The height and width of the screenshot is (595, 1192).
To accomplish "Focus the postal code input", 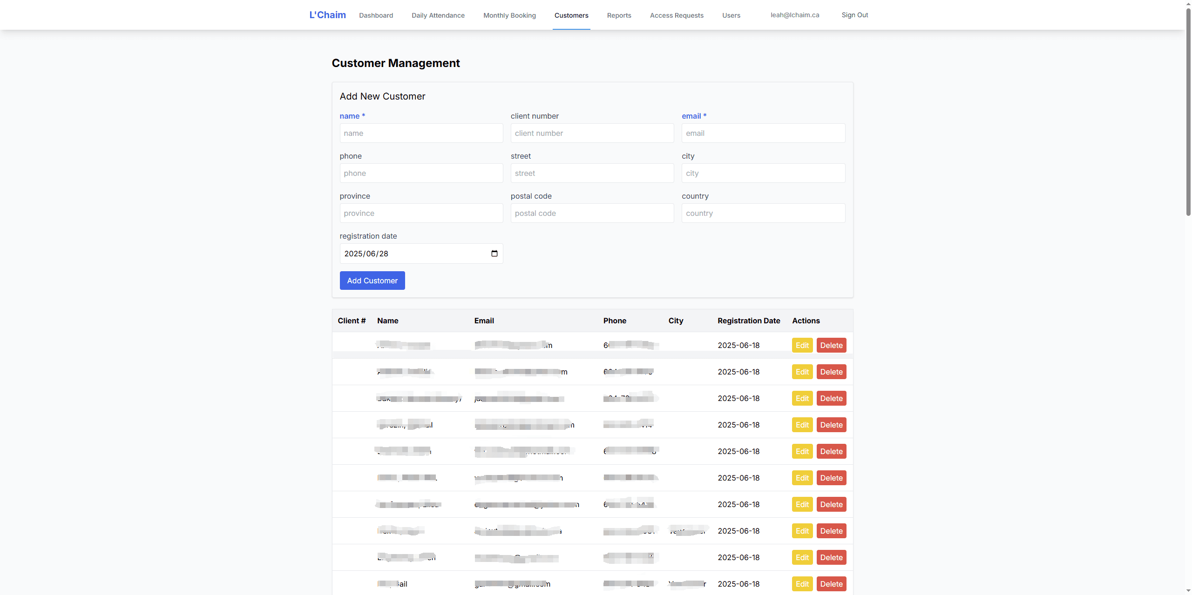I will [592, 213].
